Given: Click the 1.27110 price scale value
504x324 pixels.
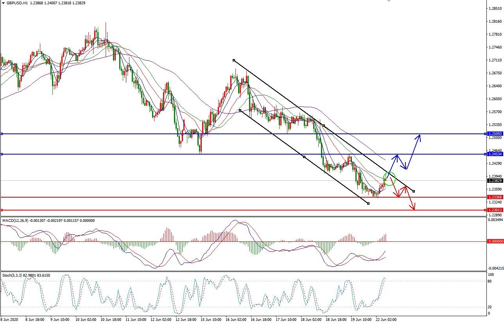Looking at the screenshot, I should coord(495,60).
